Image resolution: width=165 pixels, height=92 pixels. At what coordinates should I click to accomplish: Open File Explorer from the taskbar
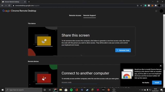point(61,90)
